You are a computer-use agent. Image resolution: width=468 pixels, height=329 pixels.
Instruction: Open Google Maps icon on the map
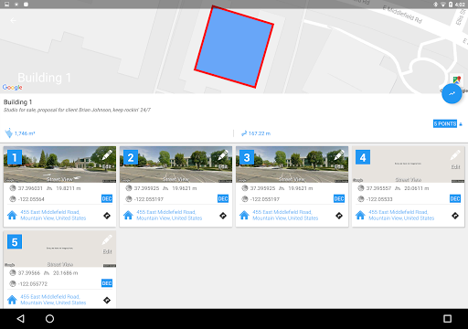(x=456, y=80)
